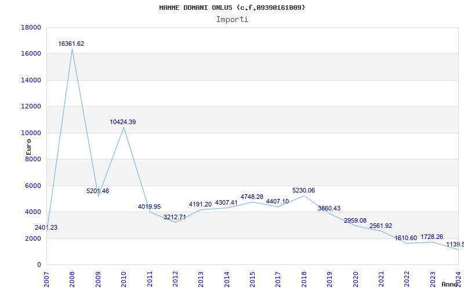Click the 2012 x-axis year label
The image size is (464, 290).
(x=175, y=279)
